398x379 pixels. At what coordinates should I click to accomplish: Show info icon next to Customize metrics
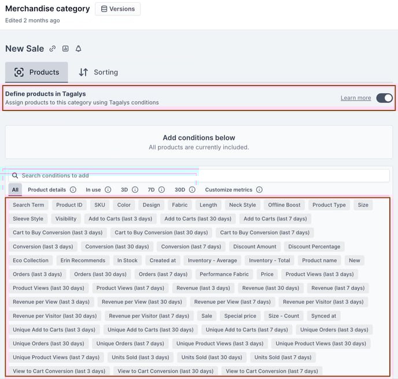[x=259, y=190]
